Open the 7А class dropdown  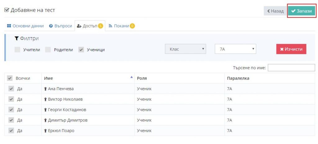[x=235, y=49]
